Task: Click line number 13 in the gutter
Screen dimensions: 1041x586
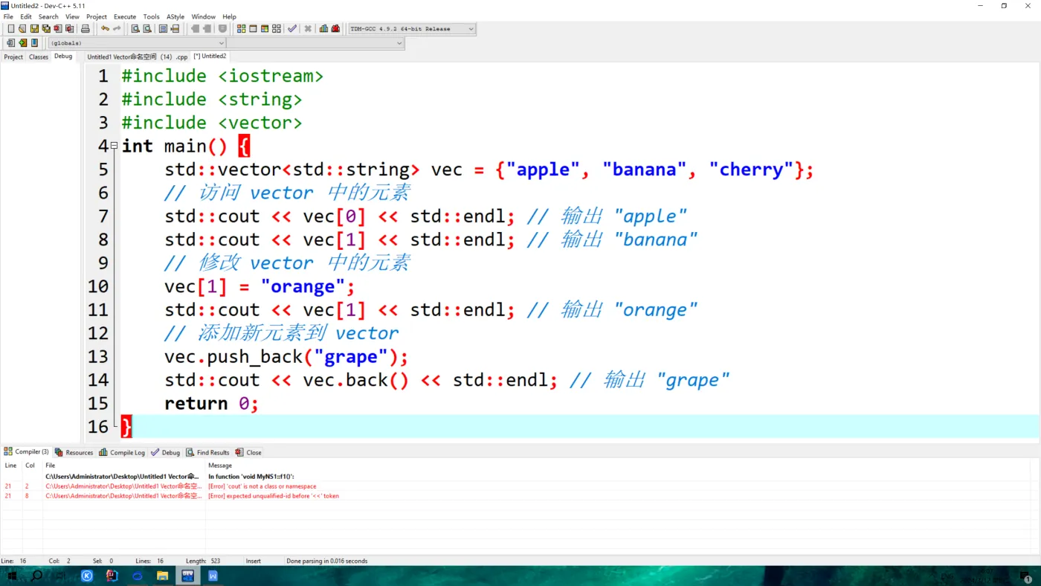Action: coord(98,356)
